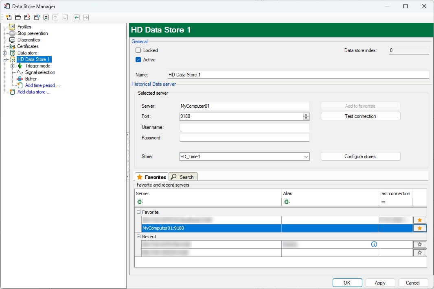
Task: Increase the Port value with up arrow
Action: tap(306, 115)
